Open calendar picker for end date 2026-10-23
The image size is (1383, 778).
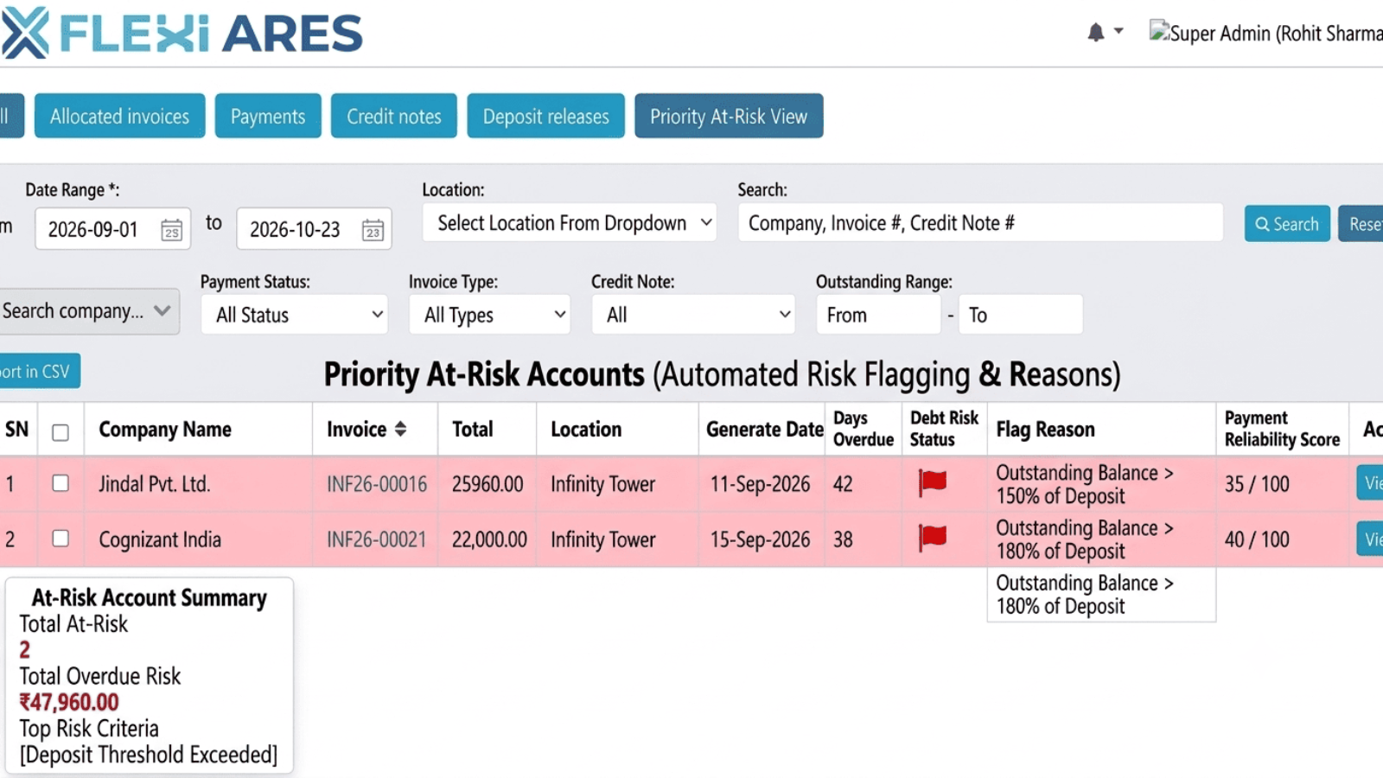373,230
